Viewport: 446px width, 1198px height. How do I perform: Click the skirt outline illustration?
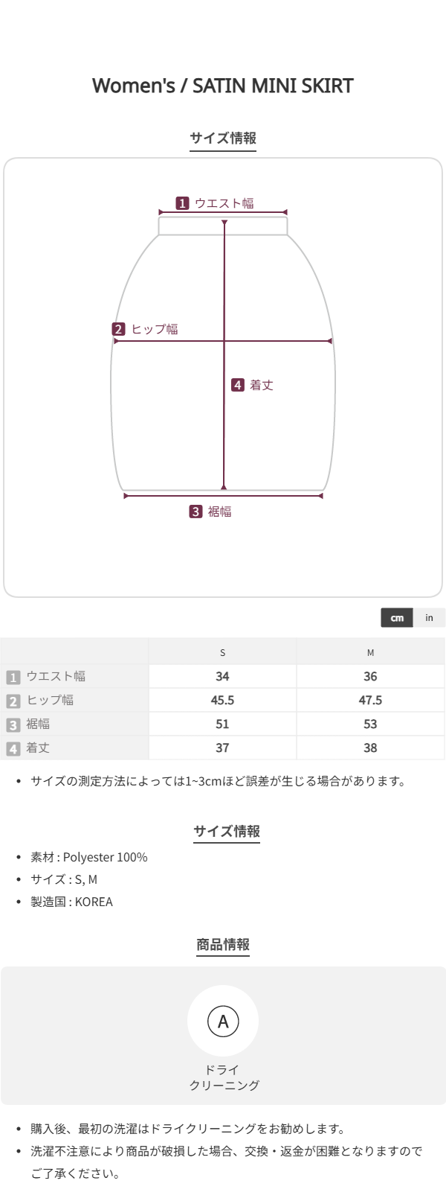[x=167, y=417]
